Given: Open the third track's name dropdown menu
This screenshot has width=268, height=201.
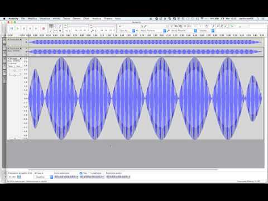Looking at the screenshot, I should click(16, 59).
